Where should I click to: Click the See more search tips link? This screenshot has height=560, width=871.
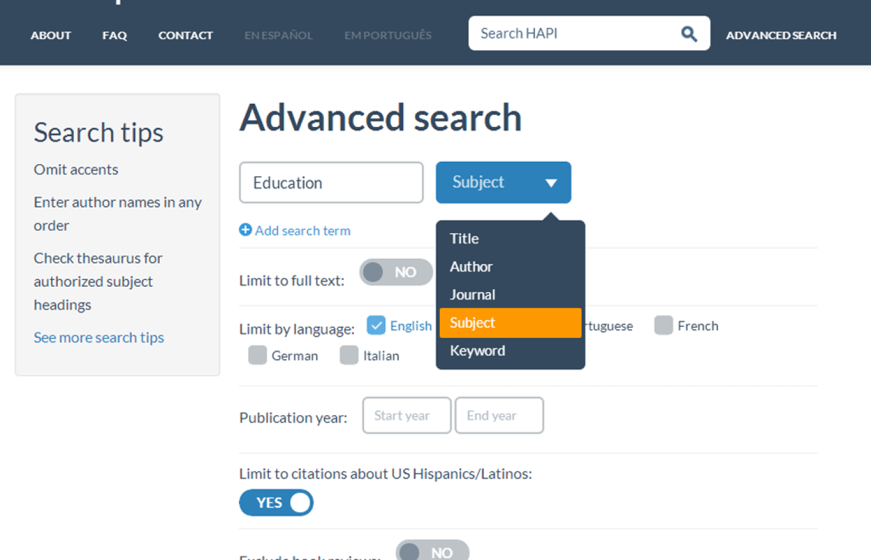pos(99,337)
